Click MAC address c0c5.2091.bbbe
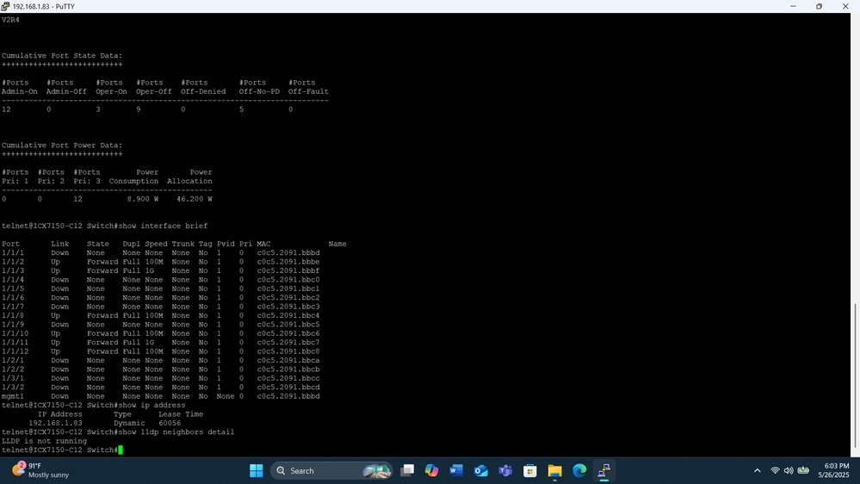The width and height of the screenshot is (860, 484). coord(288,262)
